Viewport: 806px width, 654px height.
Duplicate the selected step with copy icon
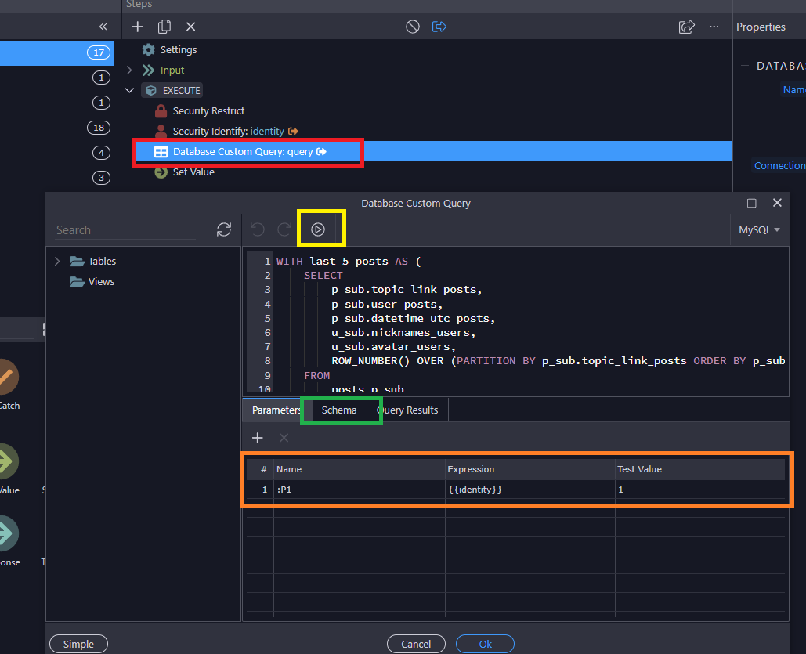[x=164, y=27]
